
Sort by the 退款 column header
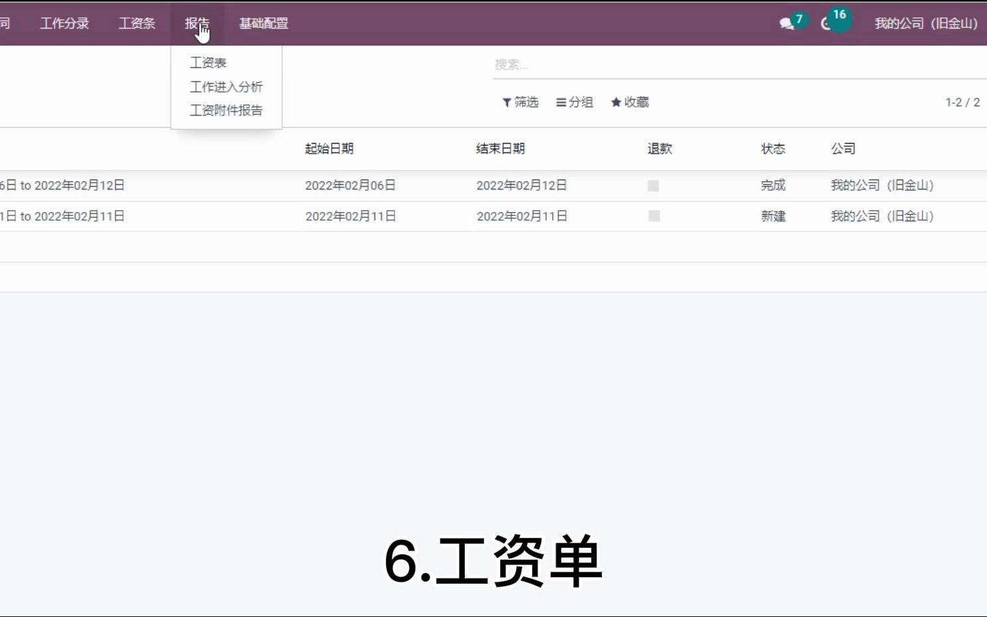pos(660,148)
